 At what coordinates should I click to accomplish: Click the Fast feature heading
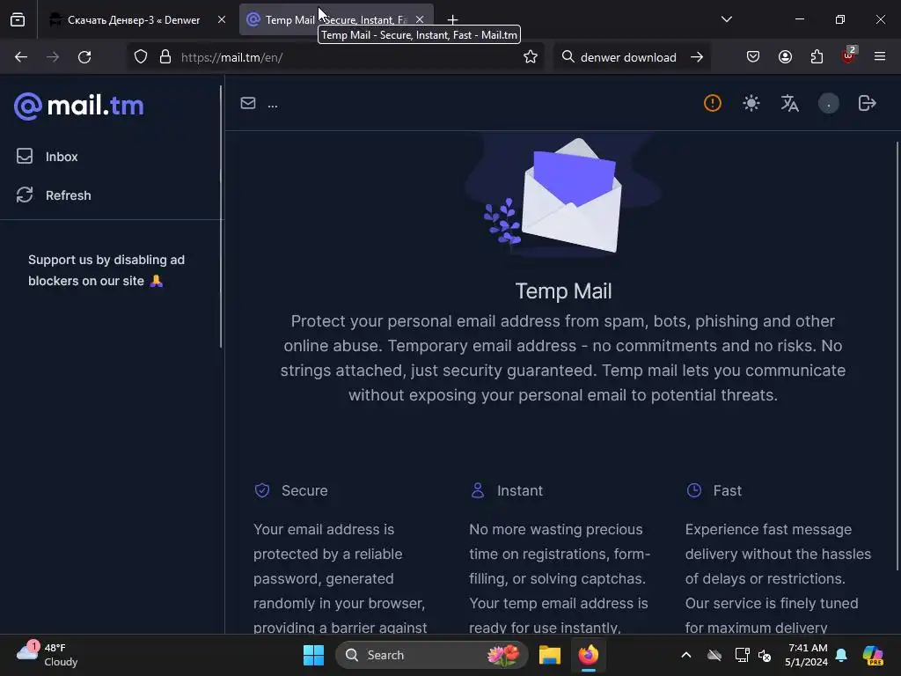tap(727, 490)
